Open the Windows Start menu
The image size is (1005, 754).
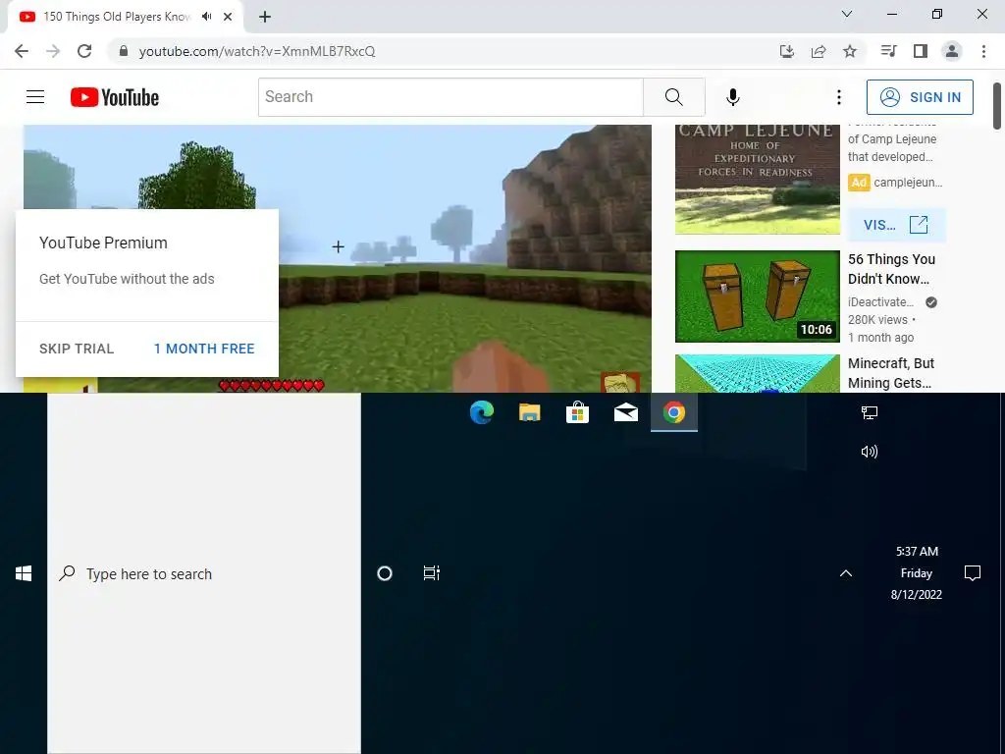[x=24, y=573]
